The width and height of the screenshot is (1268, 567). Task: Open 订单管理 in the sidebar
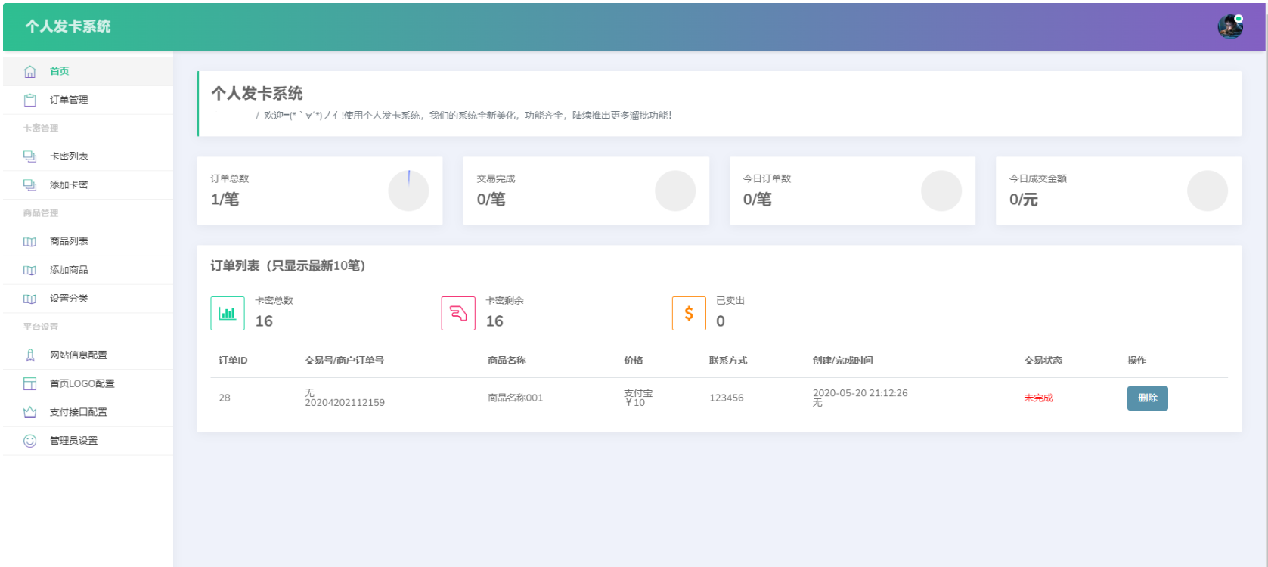tap(88, 100)
